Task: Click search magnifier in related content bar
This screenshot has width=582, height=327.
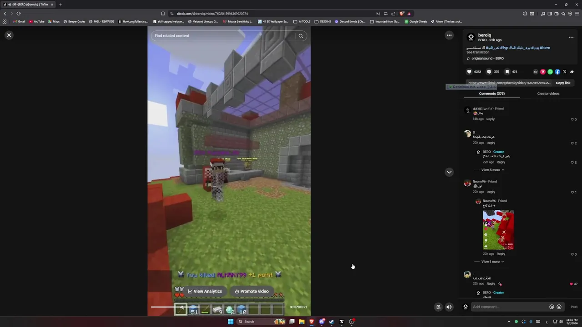Action: coord(301,36)
